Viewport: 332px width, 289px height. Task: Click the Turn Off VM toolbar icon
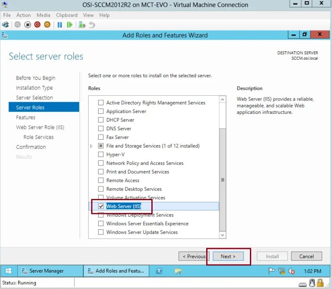coord(28,25)
